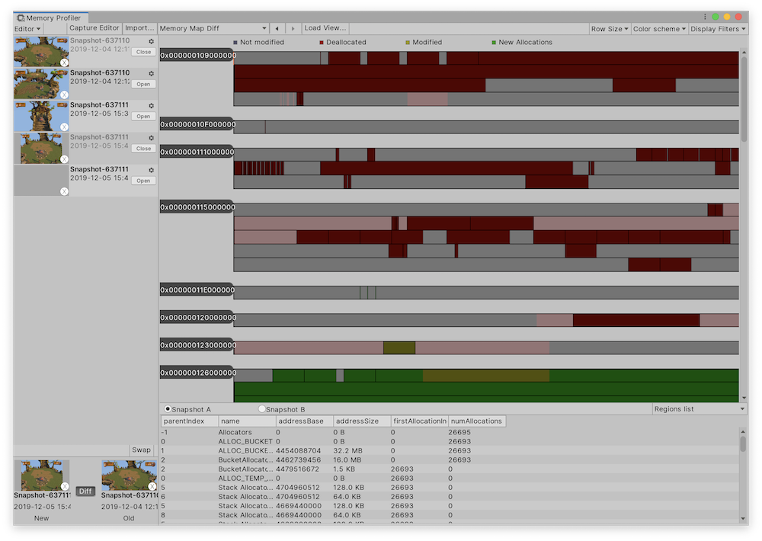This screenshot has height=541, width=762.
Task: Open snapshot options via the gear icon
Action: coord(150,41)
